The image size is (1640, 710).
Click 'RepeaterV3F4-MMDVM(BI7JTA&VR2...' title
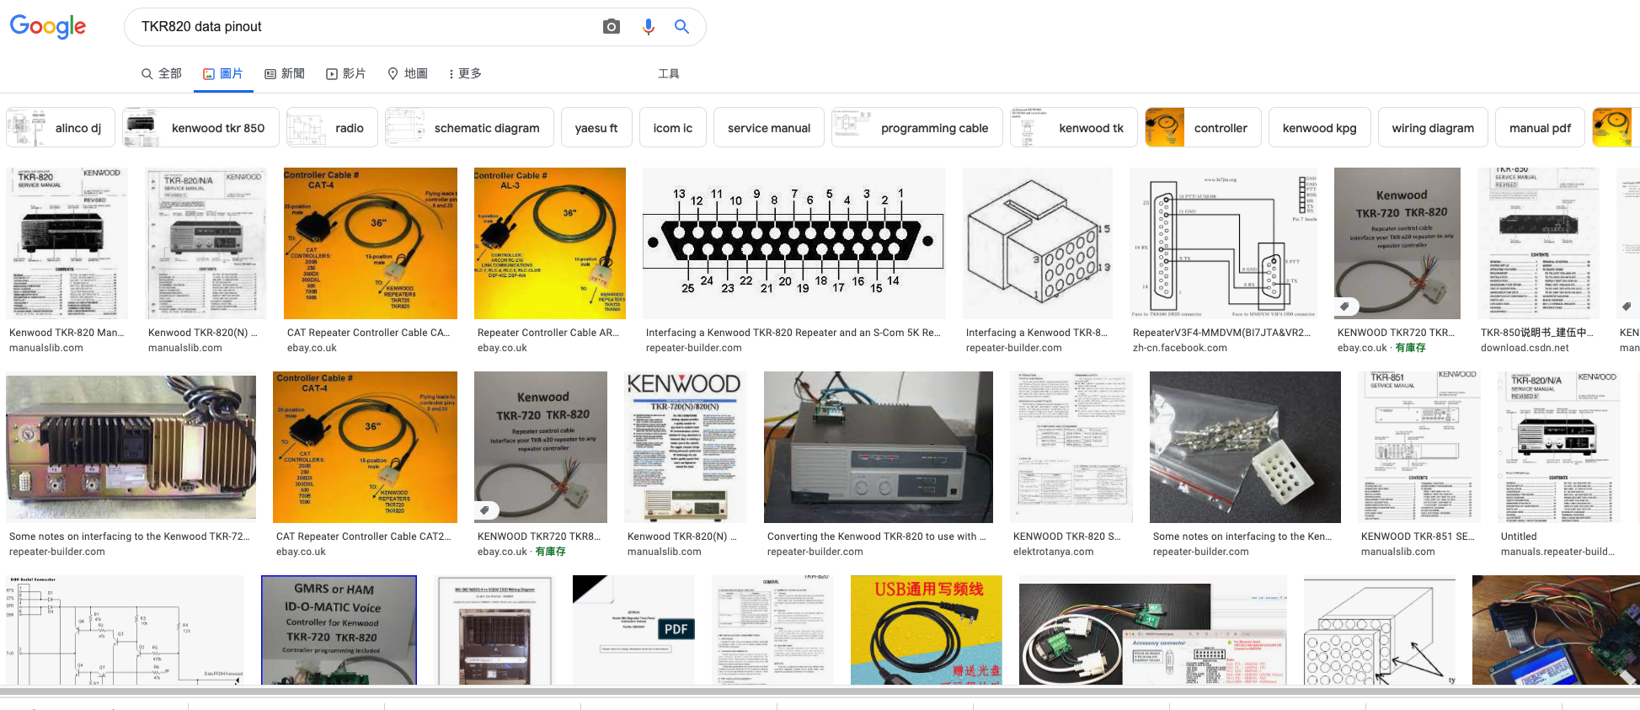[x=1221, y=333]
